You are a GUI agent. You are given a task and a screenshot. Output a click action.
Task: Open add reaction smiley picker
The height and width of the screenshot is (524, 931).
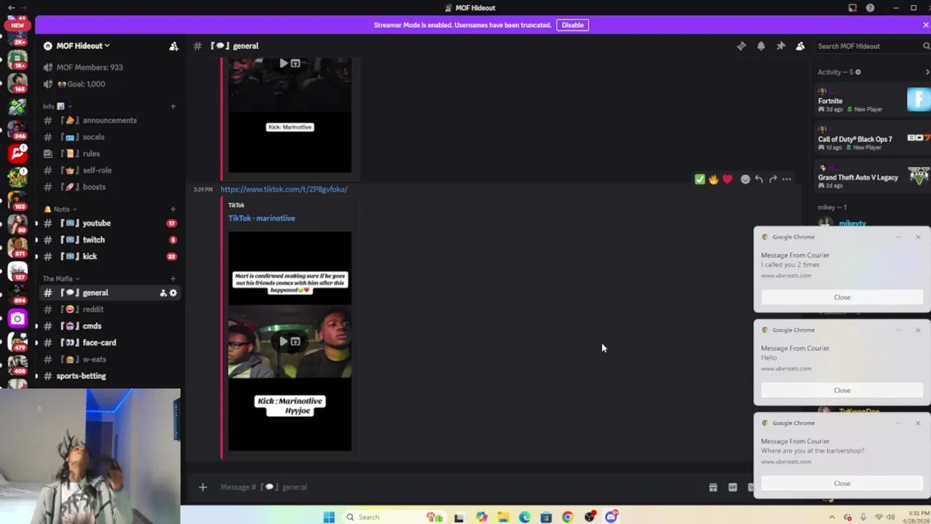click(745, 179)
